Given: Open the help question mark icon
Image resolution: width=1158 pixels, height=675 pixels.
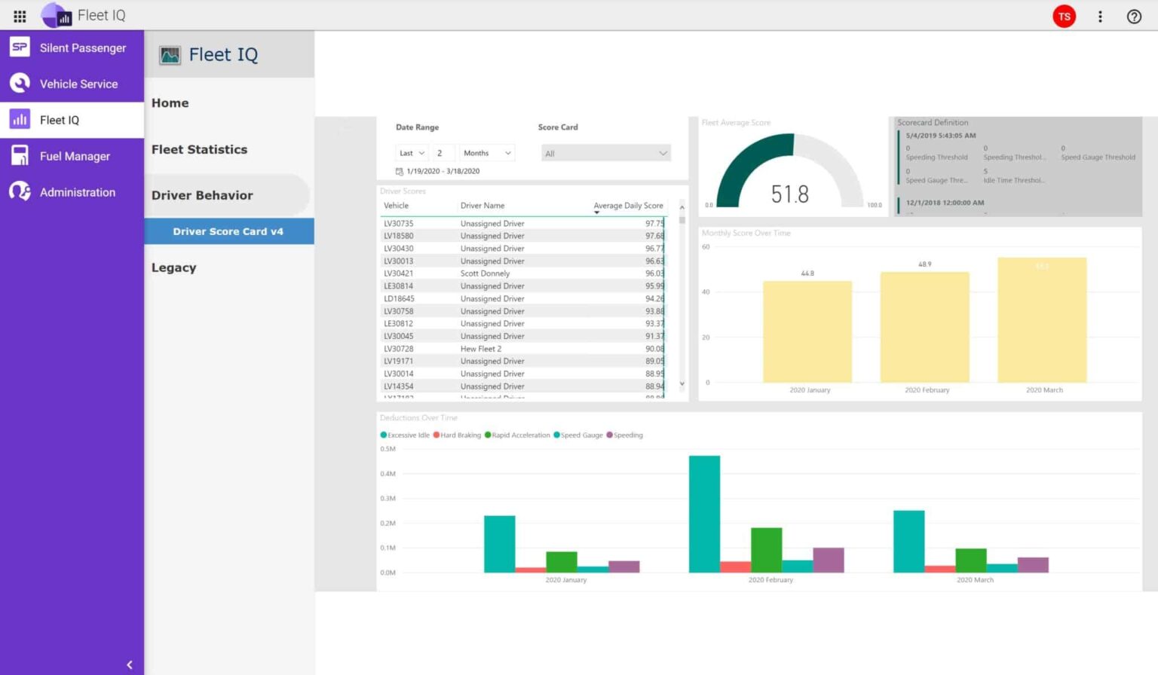Looking at the screenshot, I should [x=1134, y=16].
